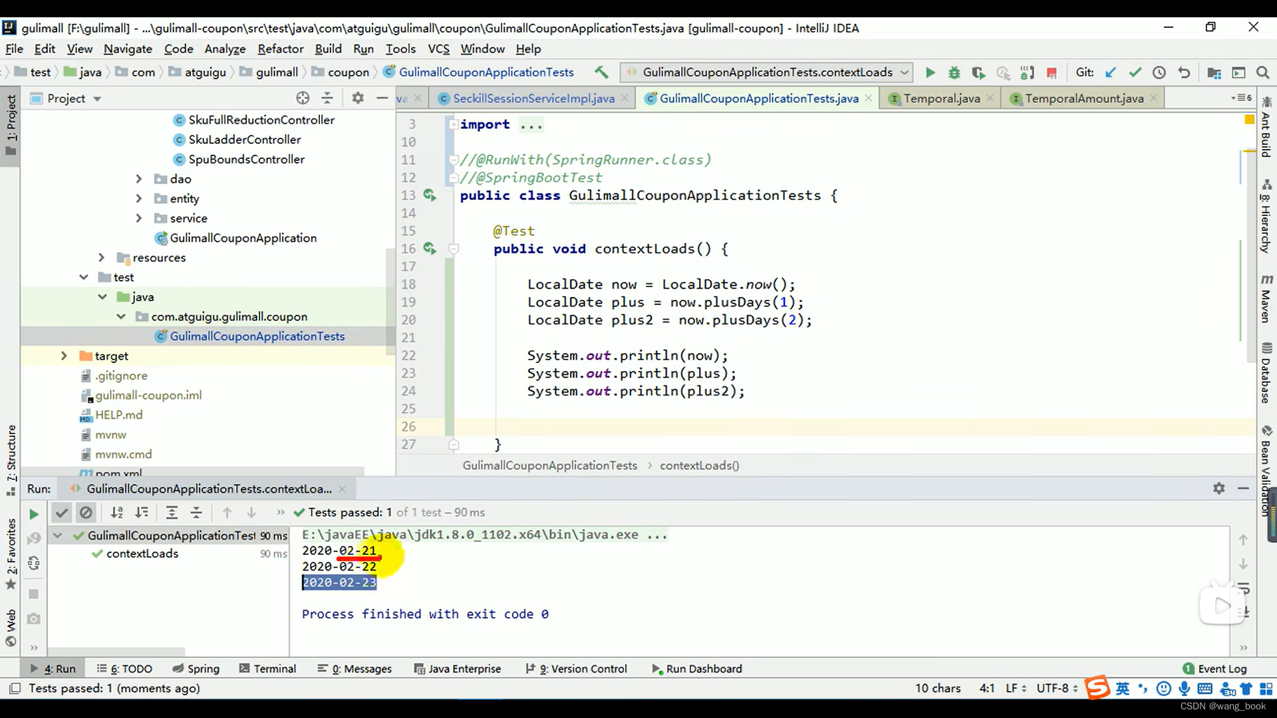Open Search Everywhere magnifier icon
The height and width of the screenshot is (718, 1277).
[1262, 72]
